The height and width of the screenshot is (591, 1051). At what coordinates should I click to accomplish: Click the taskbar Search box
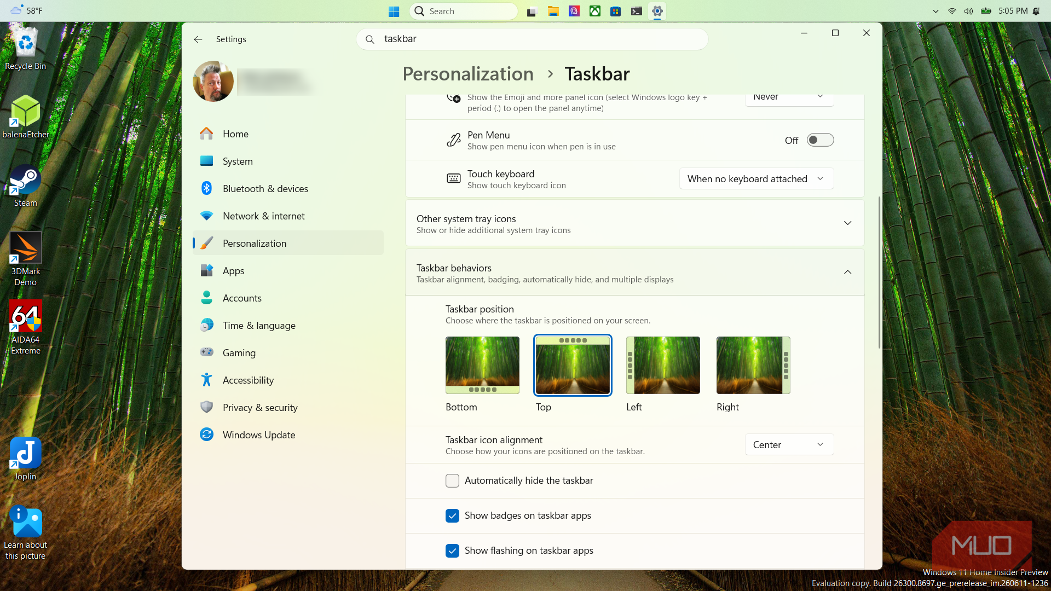463,11
